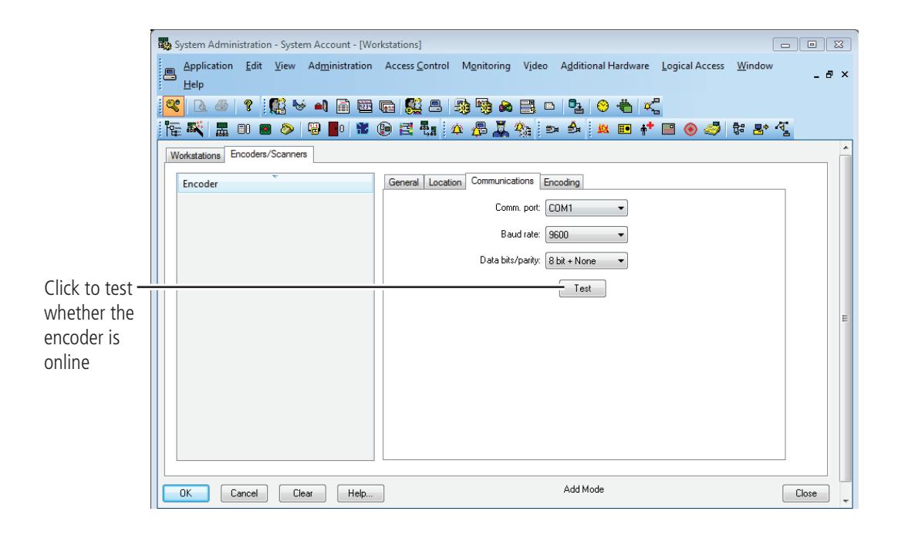Click the blue puzzle map icon
The height and width of the screenshot is (535, 898).
[363, 129]
